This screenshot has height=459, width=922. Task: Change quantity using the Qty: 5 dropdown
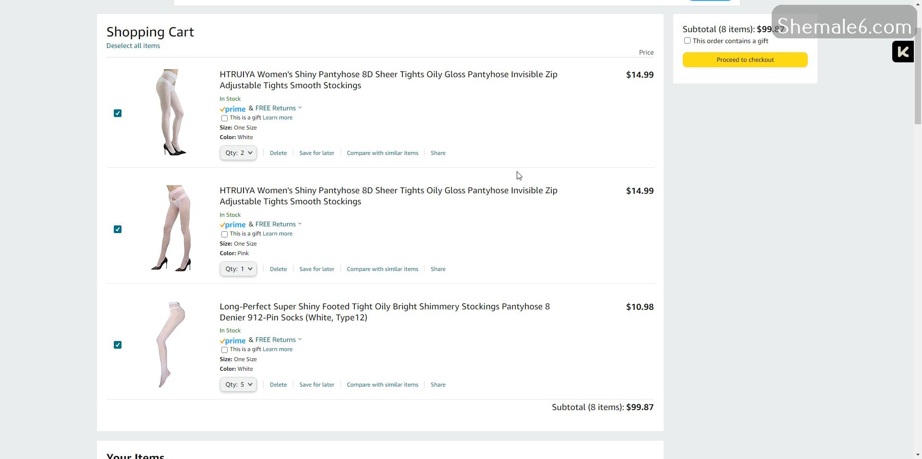238,385
